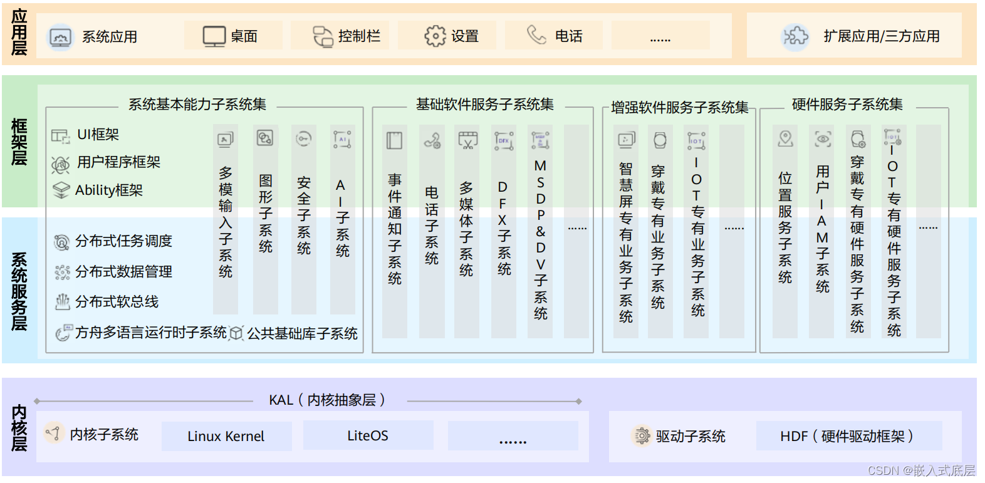Select the 公共基础库子系统 cube icon
985x483 pixels.
(x=236, y=333)
